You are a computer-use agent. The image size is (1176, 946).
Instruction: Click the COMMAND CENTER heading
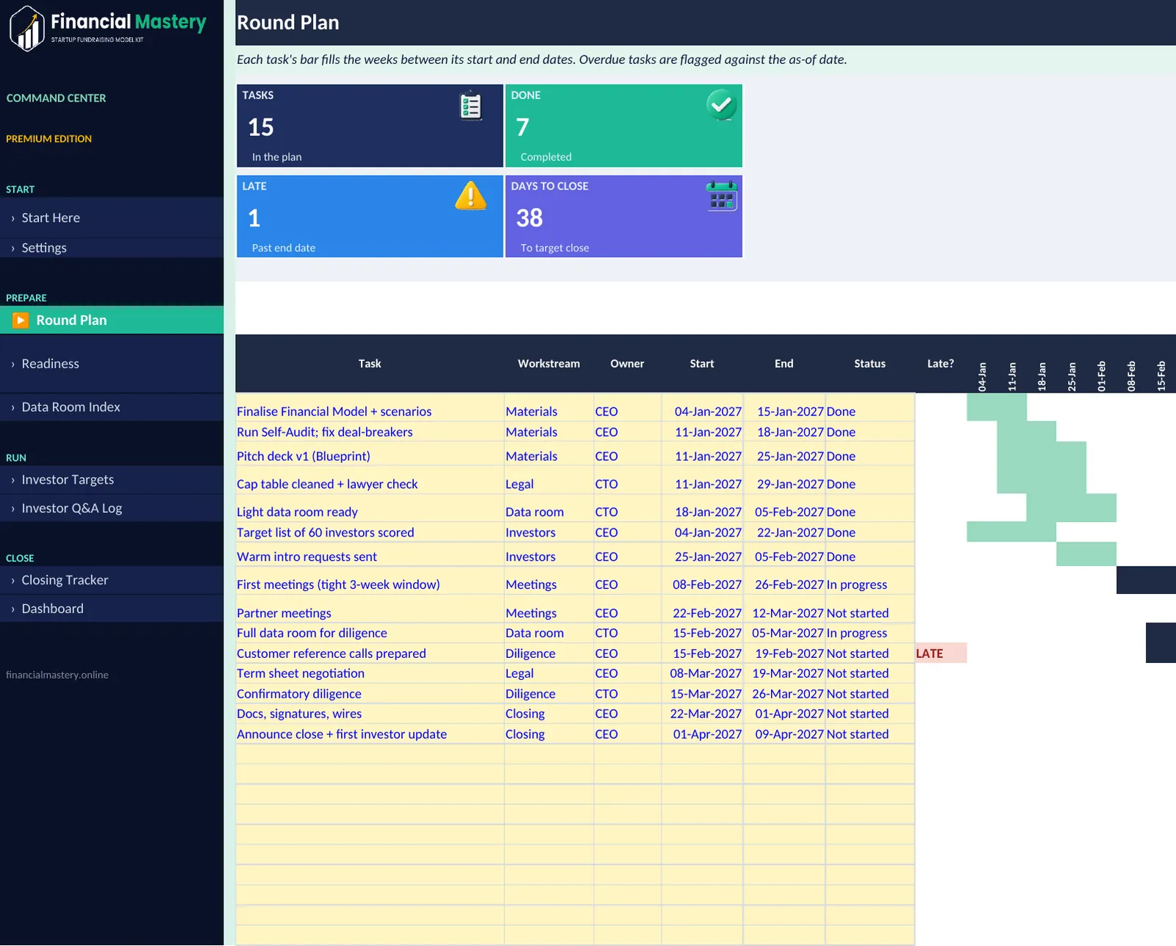pyautogui.click(x=56, y=98)
